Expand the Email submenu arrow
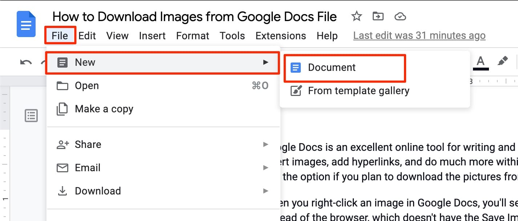Screen dimensions: 518x221 click(266, 168)
